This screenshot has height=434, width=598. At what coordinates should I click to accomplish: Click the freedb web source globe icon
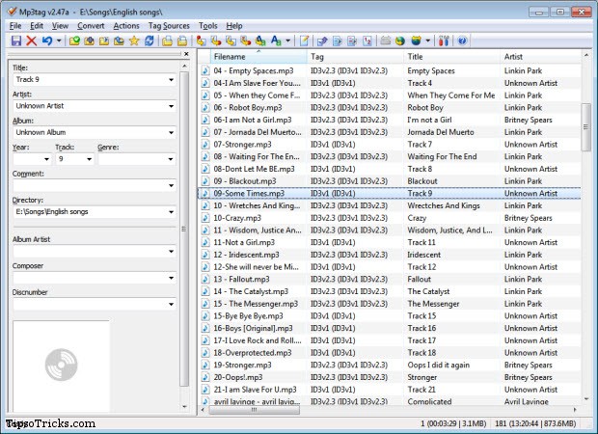400,41
